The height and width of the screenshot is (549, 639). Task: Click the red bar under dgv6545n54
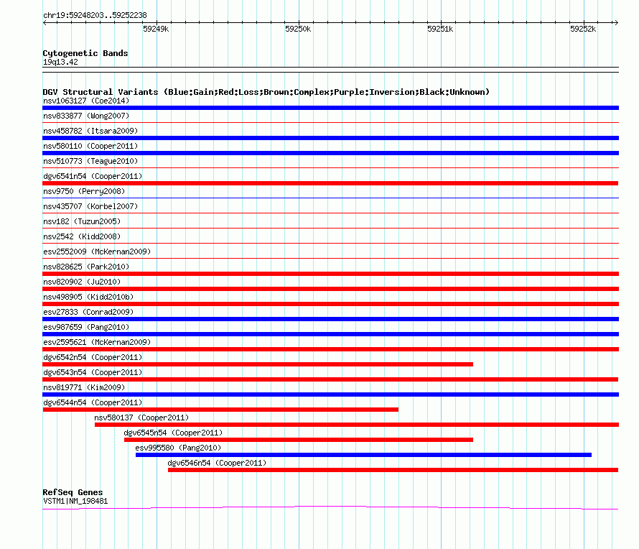point(299,440)
